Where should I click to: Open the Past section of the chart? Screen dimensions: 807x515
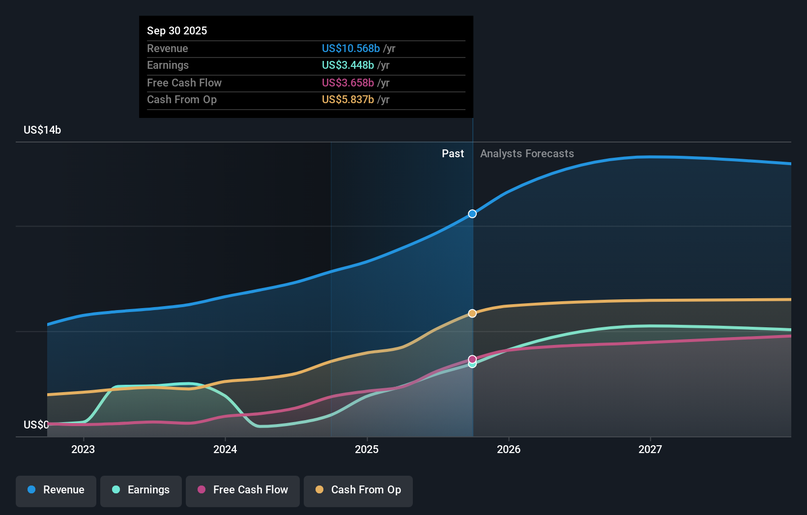(453, 153)
